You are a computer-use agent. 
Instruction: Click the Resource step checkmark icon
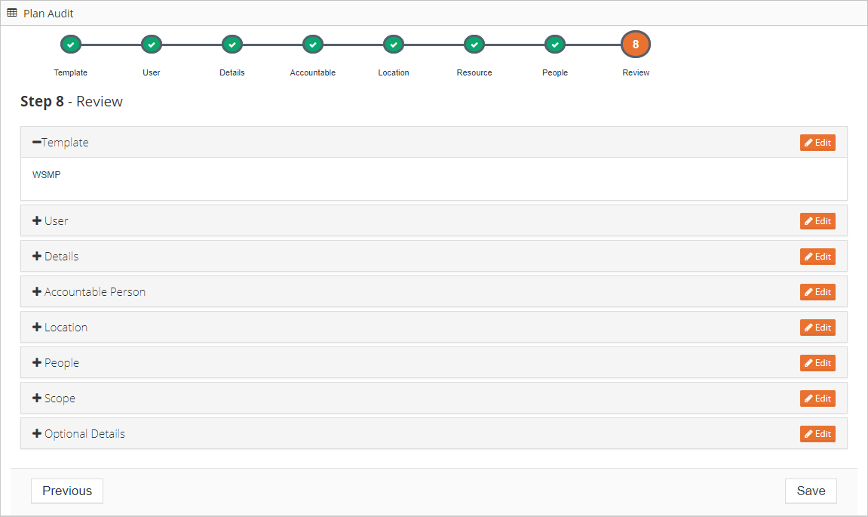click(474, 45)
